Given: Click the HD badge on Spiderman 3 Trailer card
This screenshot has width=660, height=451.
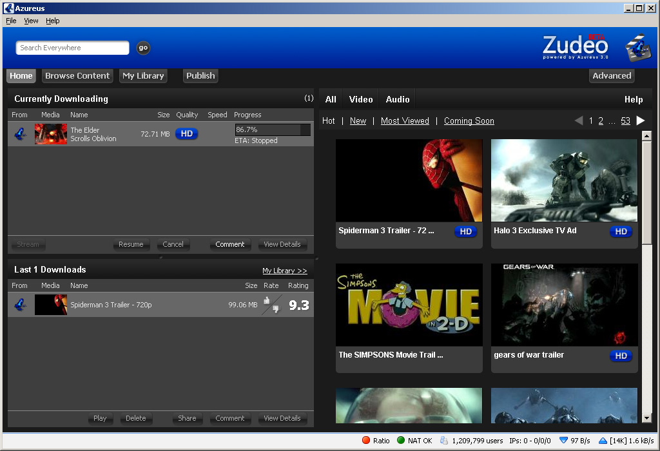Looking at the screenshot, I should click(465, 231).
